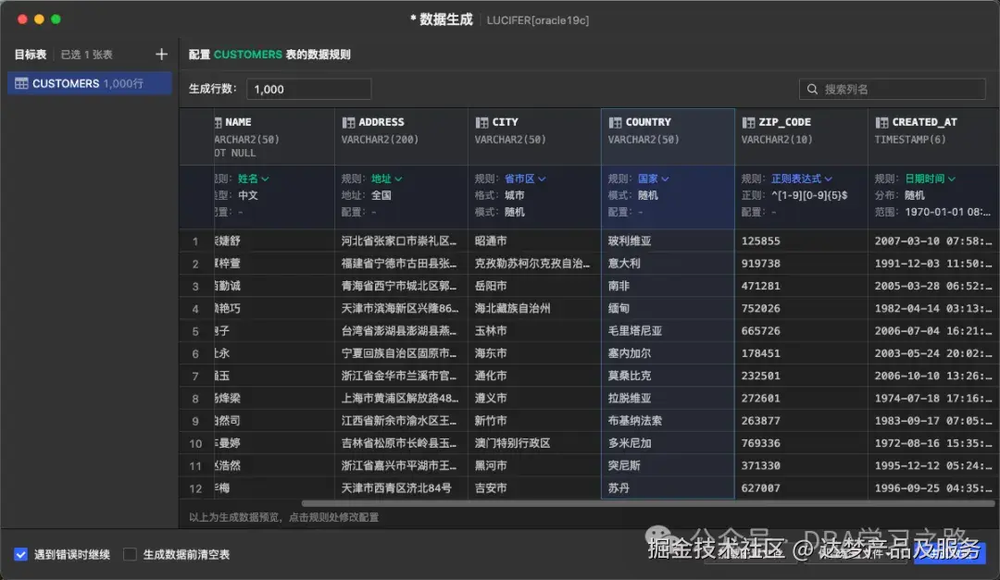Open the 国家 rule dropdown for COUNTRY
Image resolution: width=1000 pixels, height=580 pixels.
pyautogui.click(x=653, y=179)
